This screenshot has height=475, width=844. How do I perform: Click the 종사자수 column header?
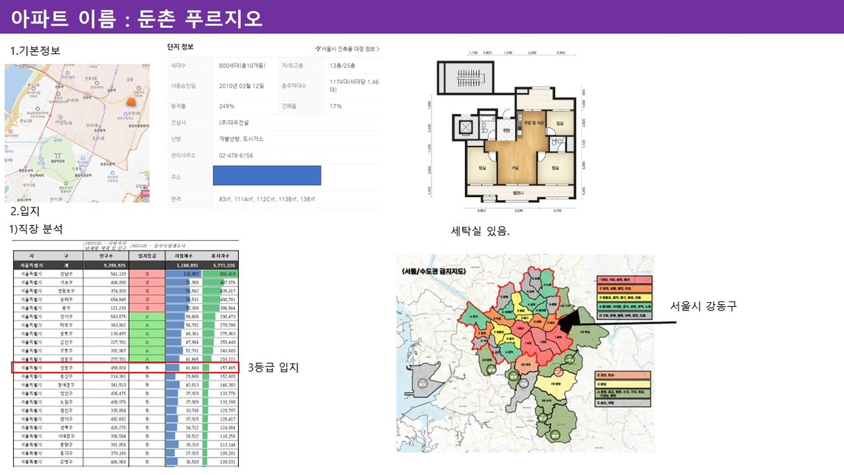pyautogui.click(x=221, y=256)
